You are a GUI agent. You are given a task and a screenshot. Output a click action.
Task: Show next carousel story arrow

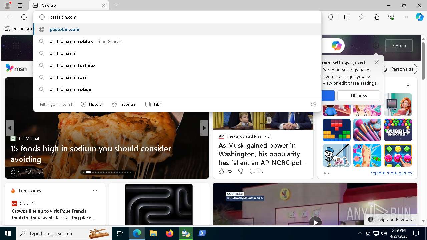pyautogui.click(x=204, y=128)
